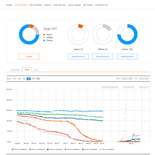155x155 pixels.
Task: Click the Clear button
Action: [x=29, y=57]
